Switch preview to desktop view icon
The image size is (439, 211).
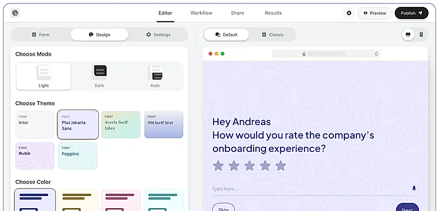point(408,35)
